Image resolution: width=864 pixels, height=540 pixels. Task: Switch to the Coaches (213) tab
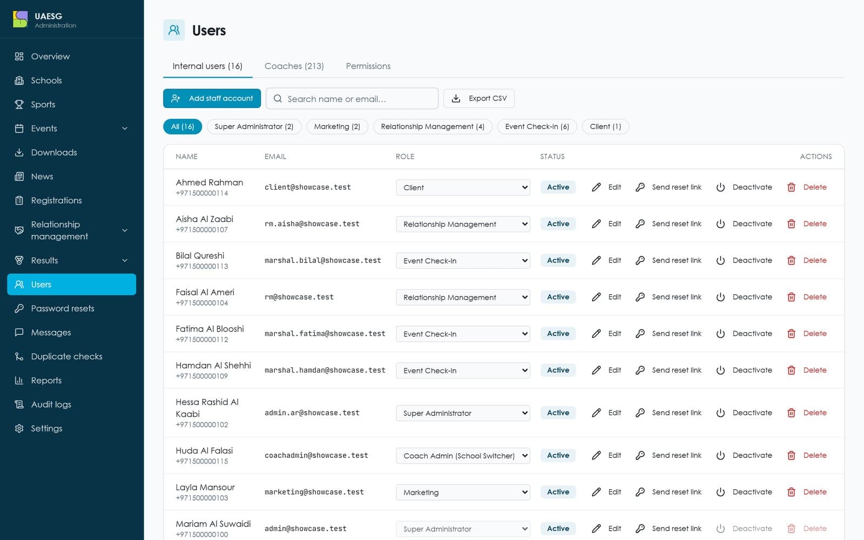294,66
